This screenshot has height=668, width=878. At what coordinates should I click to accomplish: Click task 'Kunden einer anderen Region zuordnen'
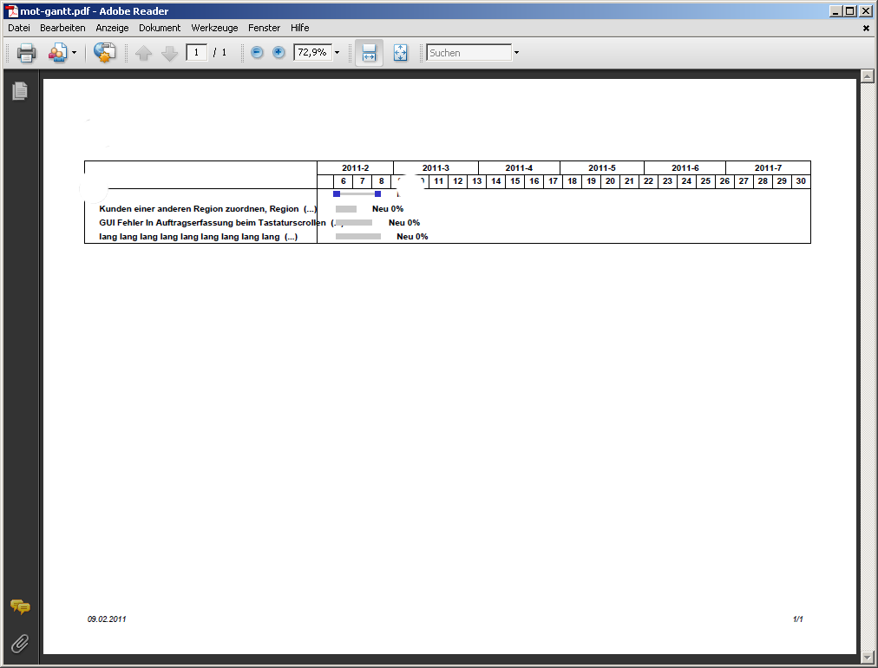pyautogui.click(x=207, y=209)
